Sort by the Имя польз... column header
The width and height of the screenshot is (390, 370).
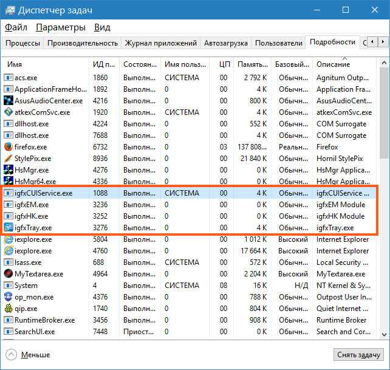(185, 64)
